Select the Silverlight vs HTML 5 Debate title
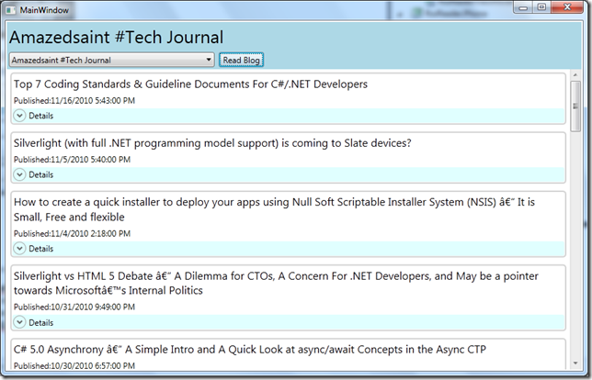The width and height of the screenshot is (592, 380). pos(276,283)
